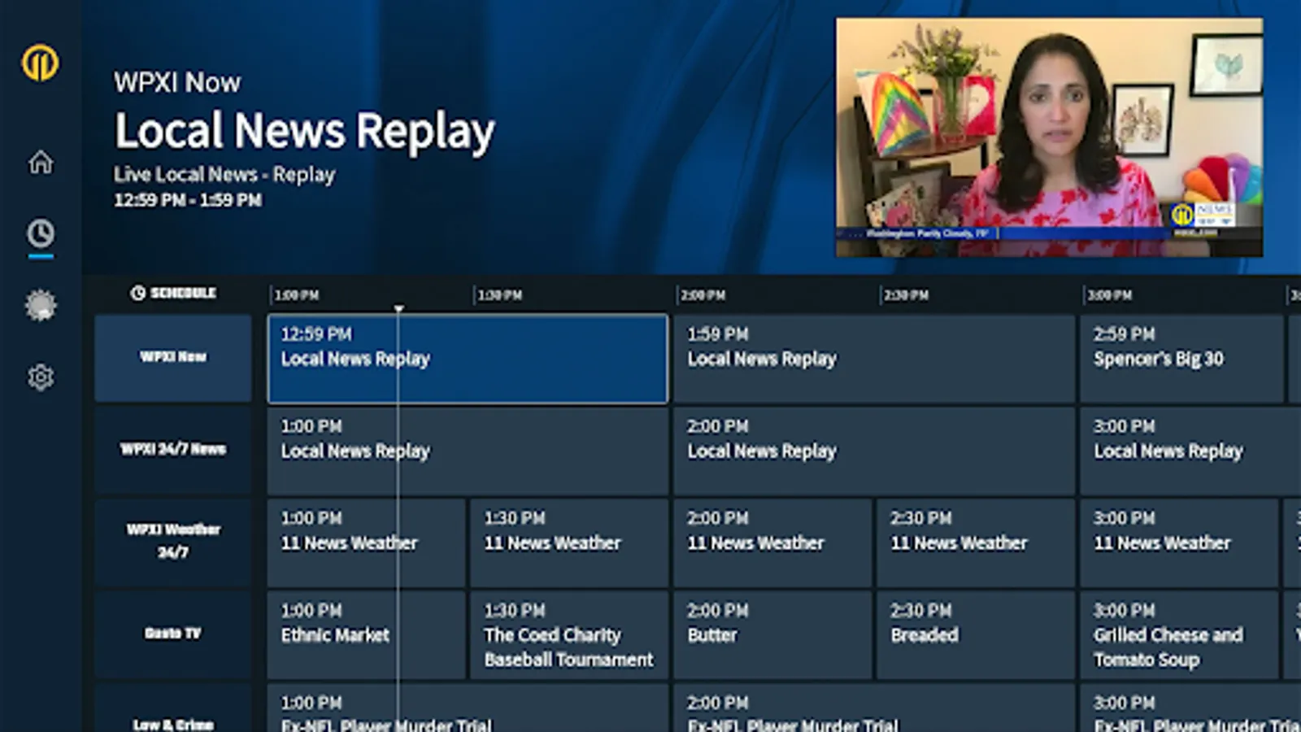Open The Coed Charity Baseball Tournament program
The height and width of the screenshot is (732, 1301).
[x=569, y=634]
